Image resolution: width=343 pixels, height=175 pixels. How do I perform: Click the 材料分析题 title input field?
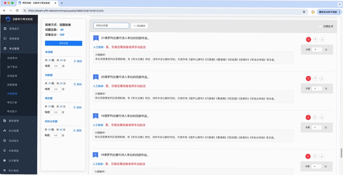point(111,26)
